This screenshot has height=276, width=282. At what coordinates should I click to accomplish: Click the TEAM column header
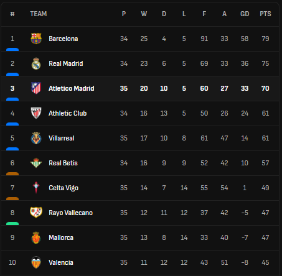39,14
